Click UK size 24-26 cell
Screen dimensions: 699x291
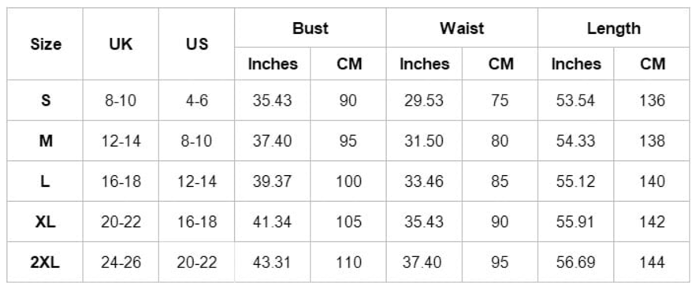coord(121,263)
